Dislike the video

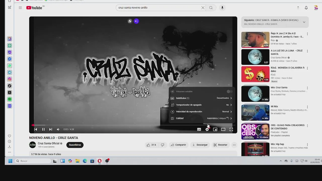(163, 145)
